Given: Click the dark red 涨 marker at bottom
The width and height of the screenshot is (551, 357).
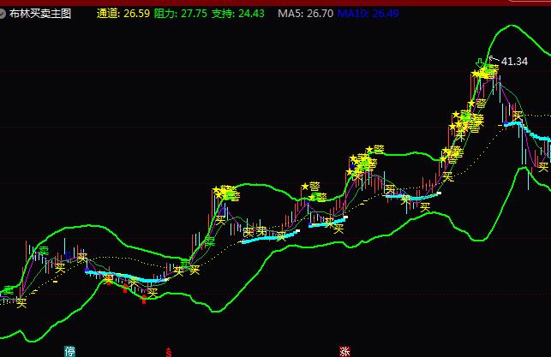Looking at the screenshot, I should pyautogui.click(x=344, y=351).
